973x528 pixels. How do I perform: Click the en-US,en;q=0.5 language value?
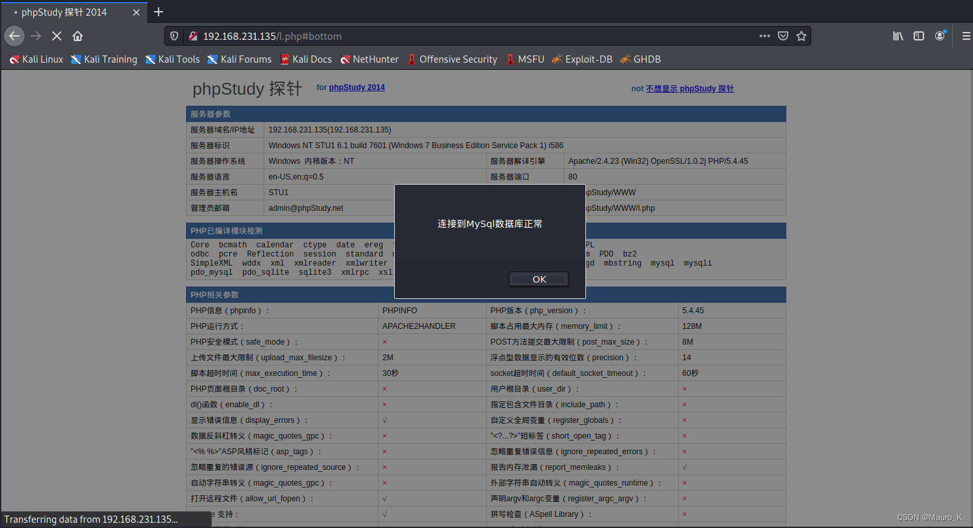[x=296, y=177]
